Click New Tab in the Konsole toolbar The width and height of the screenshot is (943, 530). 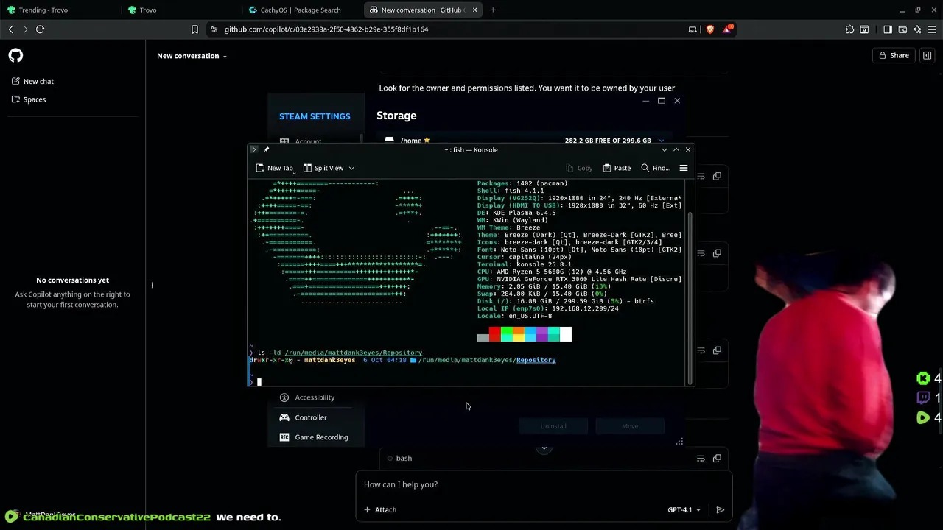tap(274, 168)
